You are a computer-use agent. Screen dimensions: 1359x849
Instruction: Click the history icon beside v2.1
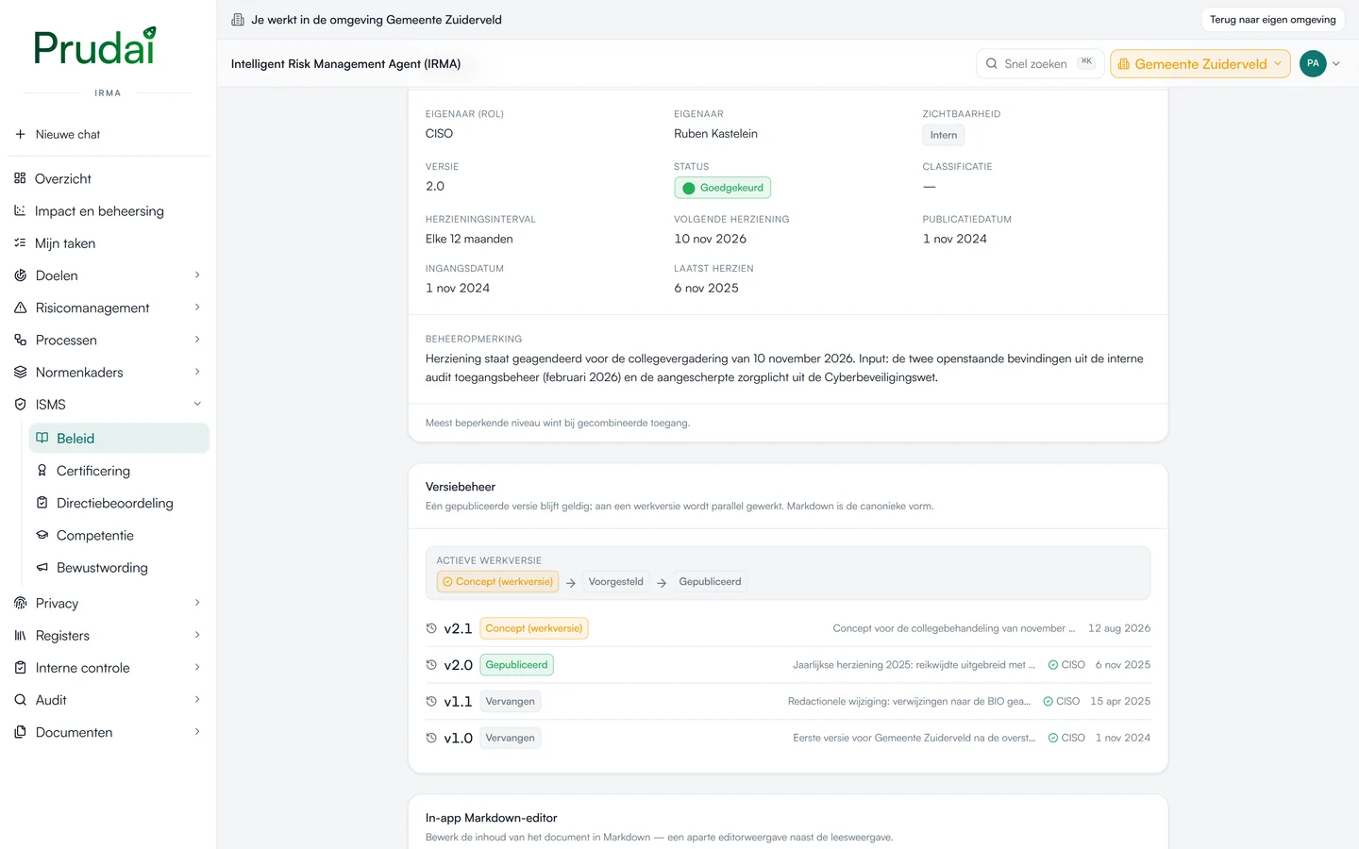pos(431,628)
